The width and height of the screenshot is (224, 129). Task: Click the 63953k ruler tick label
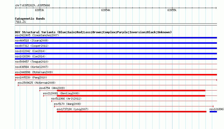tap(40, 10)
